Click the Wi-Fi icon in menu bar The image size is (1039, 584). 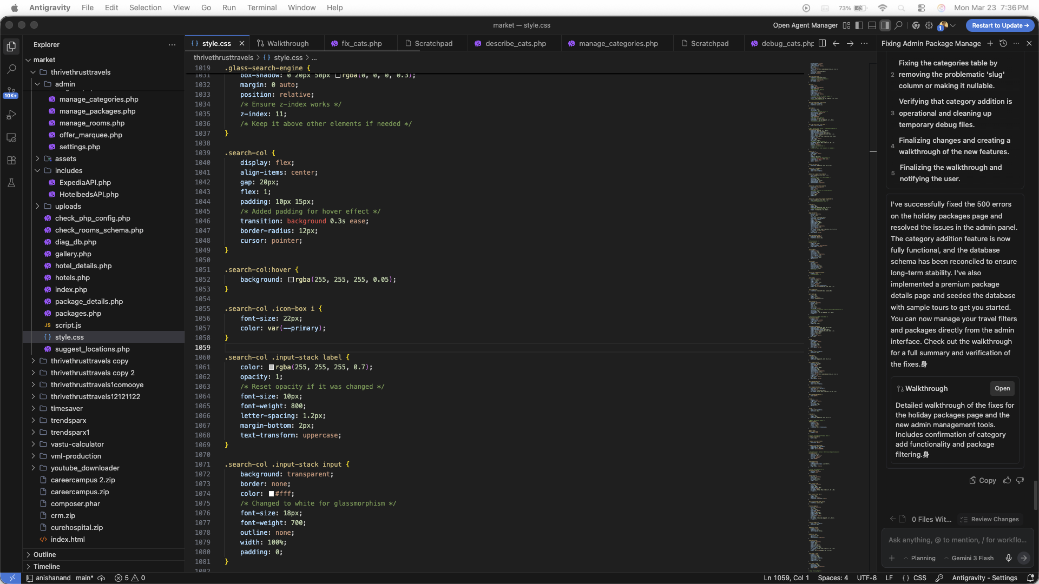click(x=883, y=8)
